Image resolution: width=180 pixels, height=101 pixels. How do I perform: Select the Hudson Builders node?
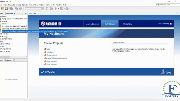click(5, 44)
